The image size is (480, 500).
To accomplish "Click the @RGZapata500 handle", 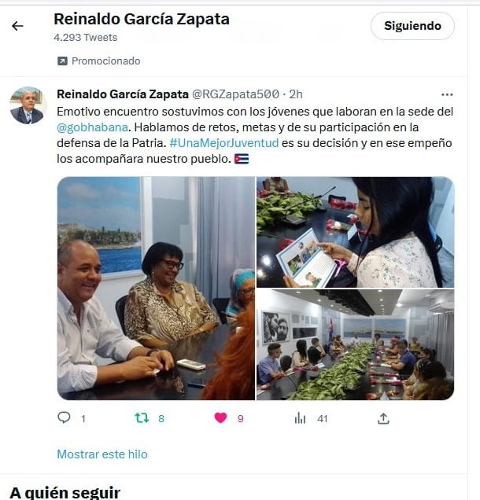I will (x=235, y=94).
